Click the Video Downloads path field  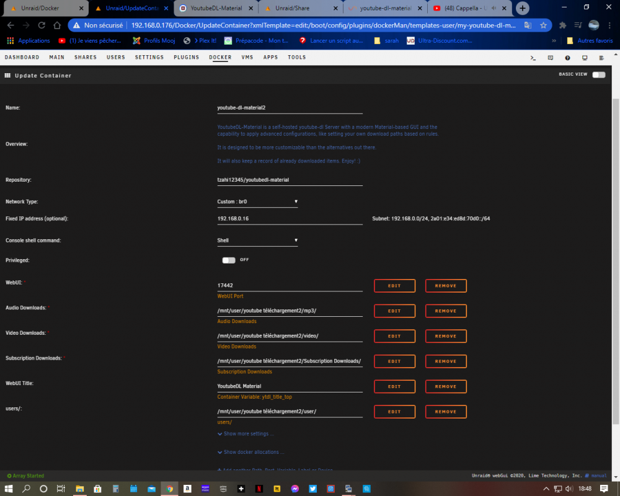coord(290,336)
